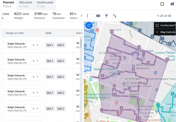Switch to the Unallocated tab
Viewport: 176px width, 122px height.
[45, 4]
